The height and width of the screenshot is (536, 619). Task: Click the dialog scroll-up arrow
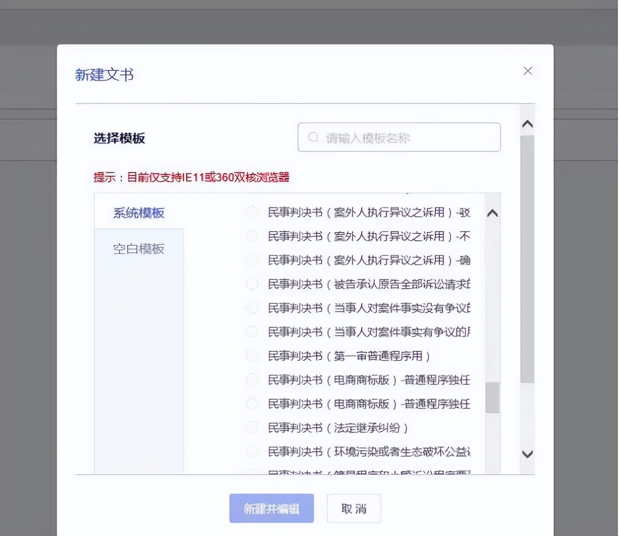pos(526,123)
